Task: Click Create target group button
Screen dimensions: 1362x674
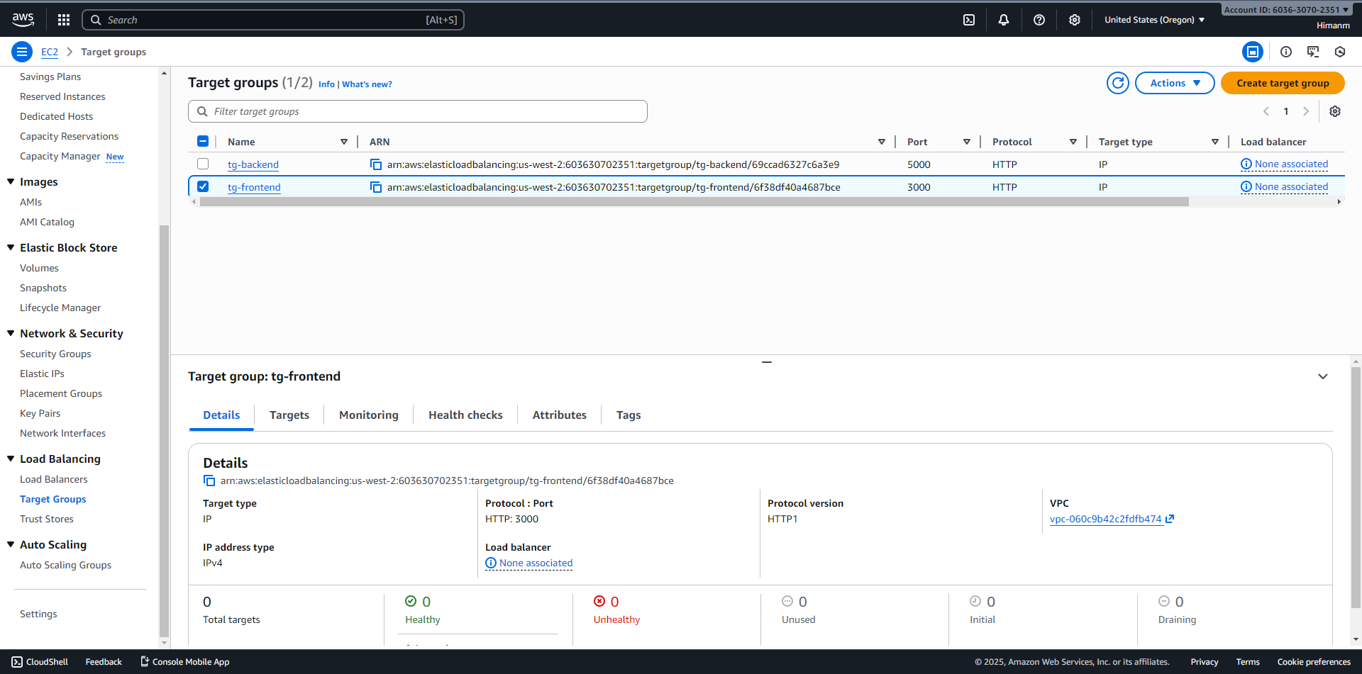Action: (x=1283, y=83)
